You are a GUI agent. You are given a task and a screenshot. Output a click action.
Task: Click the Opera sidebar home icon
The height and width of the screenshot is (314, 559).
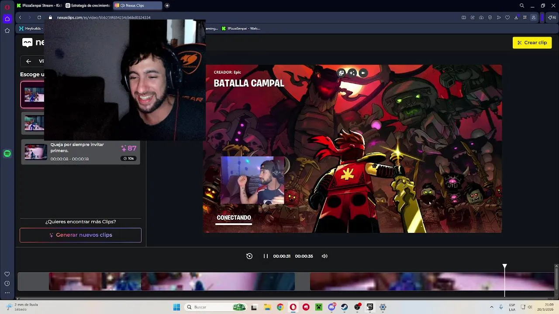(7, 19)
